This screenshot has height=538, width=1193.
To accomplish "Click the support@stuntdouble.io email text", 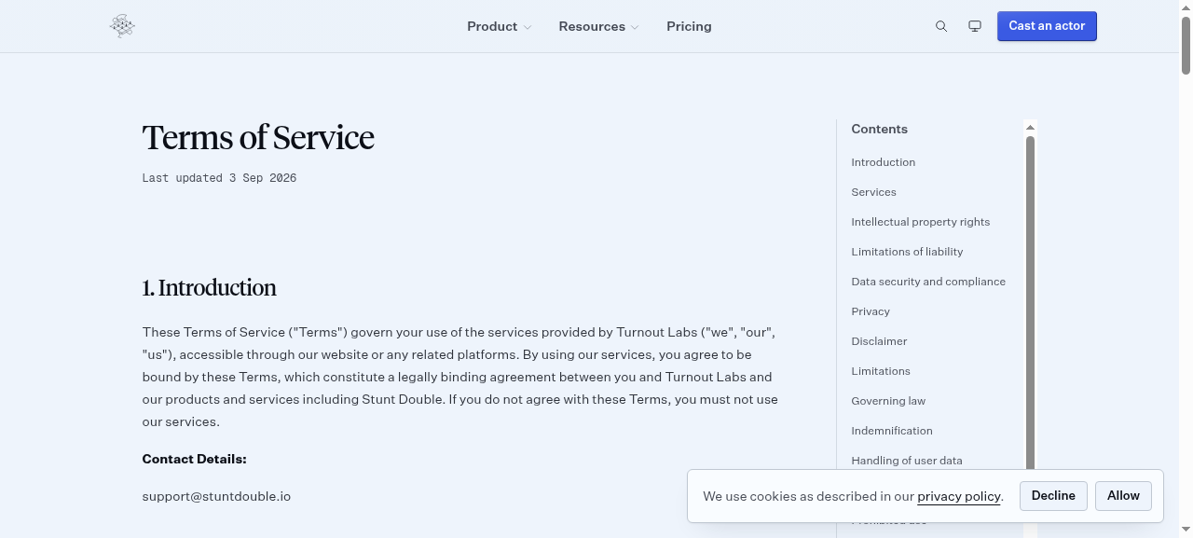I will point(216,496).
